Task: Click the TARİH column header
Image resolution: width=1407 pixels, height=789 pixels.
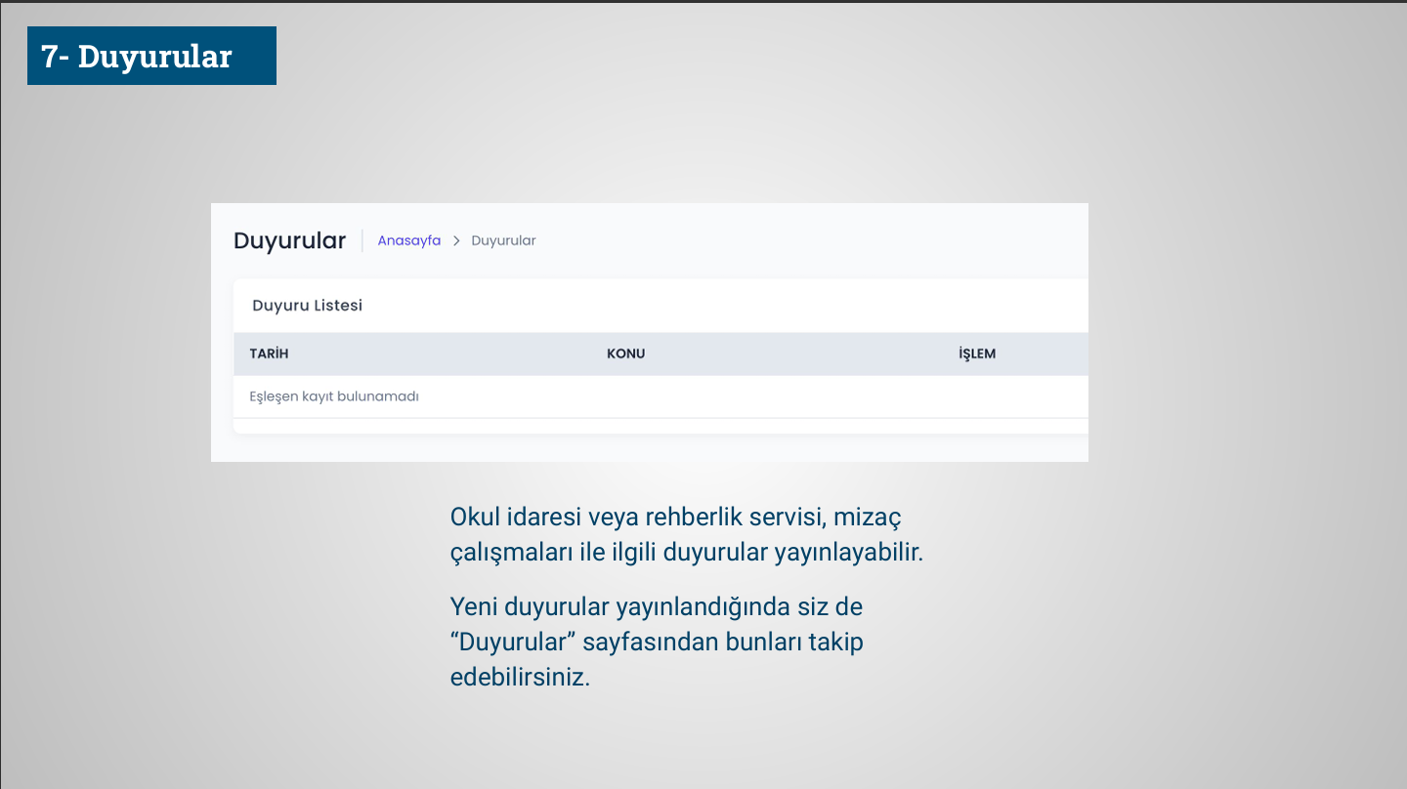Action: tap(269, 353)
